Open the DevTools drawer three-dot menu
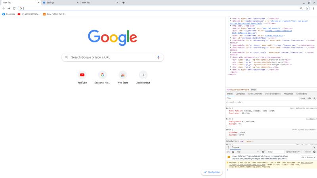317x178 pixels. click(228, 147)
